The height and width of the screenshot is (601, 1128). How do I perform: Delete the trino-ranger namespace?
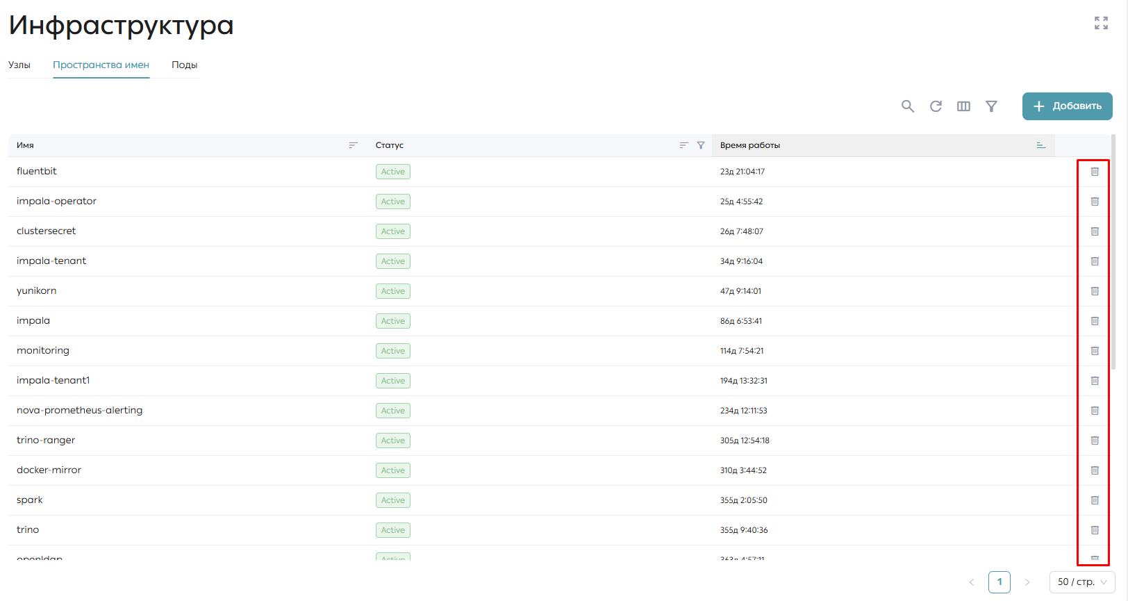pos(1095,441)
